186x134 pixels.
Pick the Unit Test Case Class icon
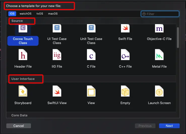pos(91,28)
